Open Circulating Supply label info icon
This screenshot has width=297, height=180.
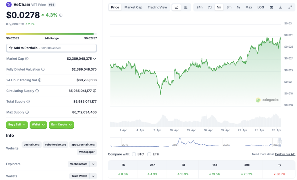click(x=37, y=91)
